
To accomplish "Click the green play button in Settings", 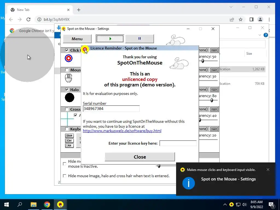I will click(110, 39).
